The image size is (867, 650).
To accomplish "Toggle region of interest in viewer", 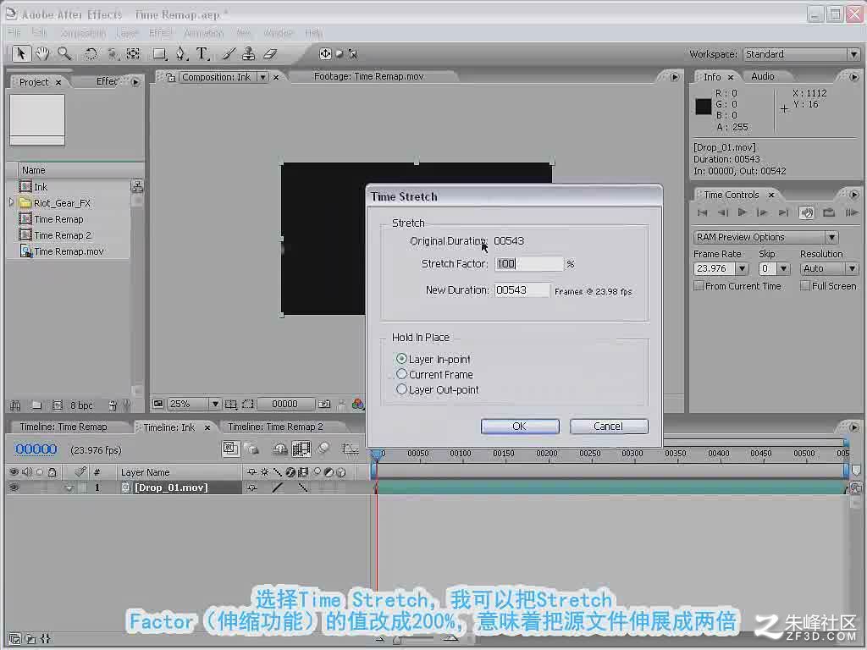I will click(x=248, y=404).
